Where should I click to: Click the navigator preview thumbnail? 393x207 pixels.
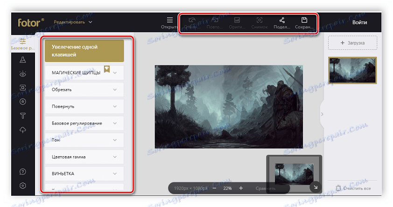(294, 173)
